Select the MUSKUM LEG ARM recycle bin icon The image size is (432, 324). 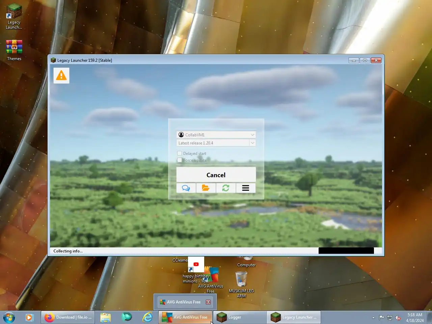point(241,285)
